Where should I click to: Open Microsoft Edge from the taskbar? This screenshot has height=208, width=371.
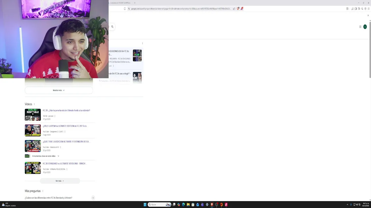[x=183, y=205]
